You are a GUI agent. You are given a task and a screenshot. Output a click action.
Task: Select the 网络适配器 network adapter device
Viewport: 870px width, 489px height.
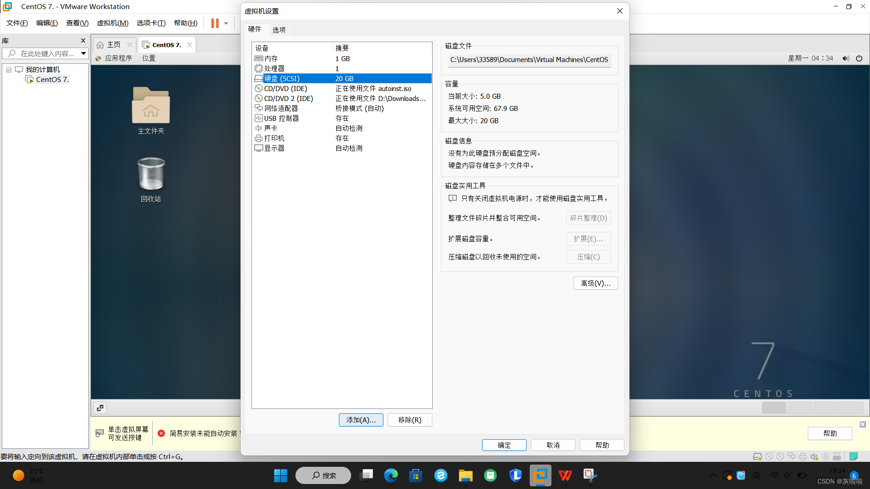[281, 109]
